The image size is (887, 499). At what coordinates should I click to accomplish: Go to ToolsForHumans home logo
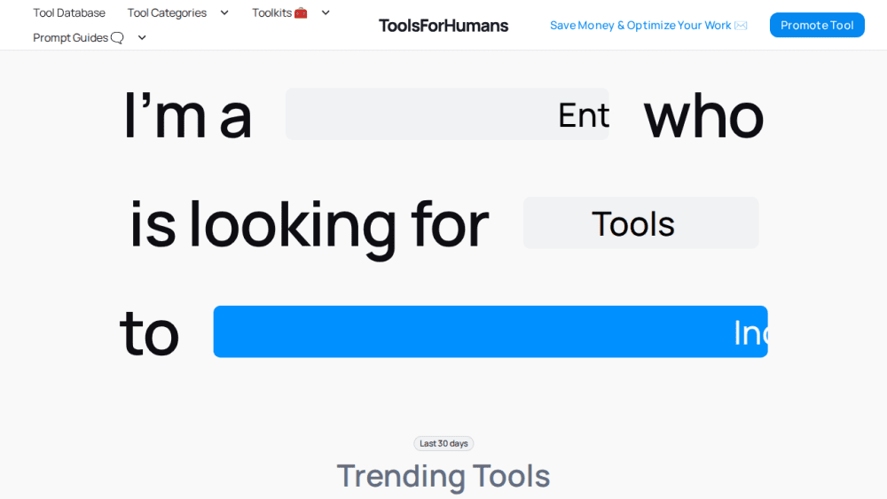pos(443,26)
